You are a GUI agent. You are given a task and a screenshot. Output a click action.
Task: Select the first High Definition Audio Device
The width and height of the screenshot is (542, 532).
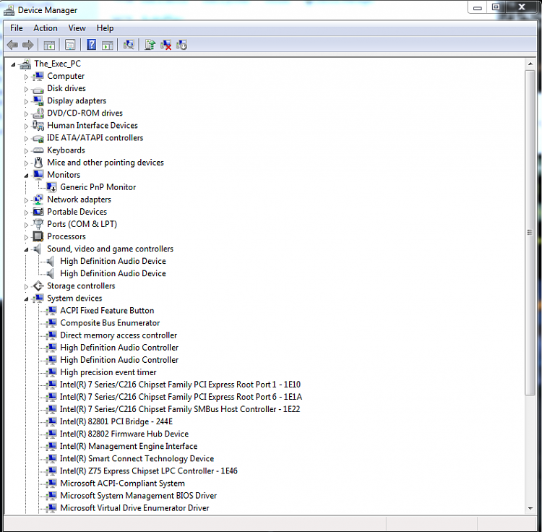click(113, 261)
